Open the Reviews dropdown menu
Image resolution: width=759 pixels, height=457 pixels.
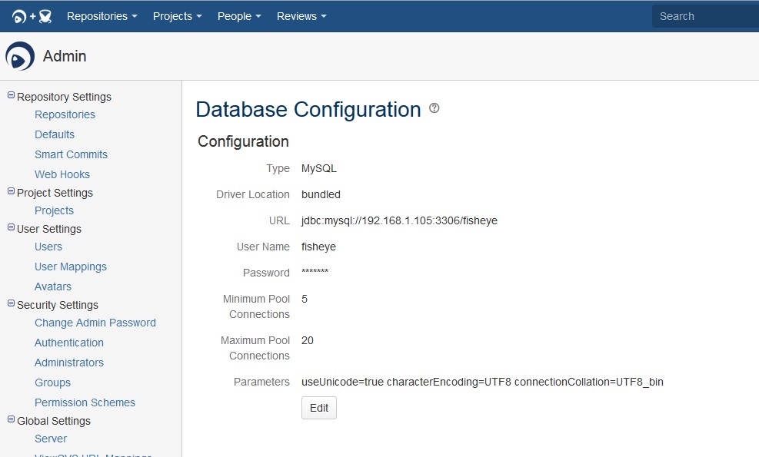coord(301,16)
